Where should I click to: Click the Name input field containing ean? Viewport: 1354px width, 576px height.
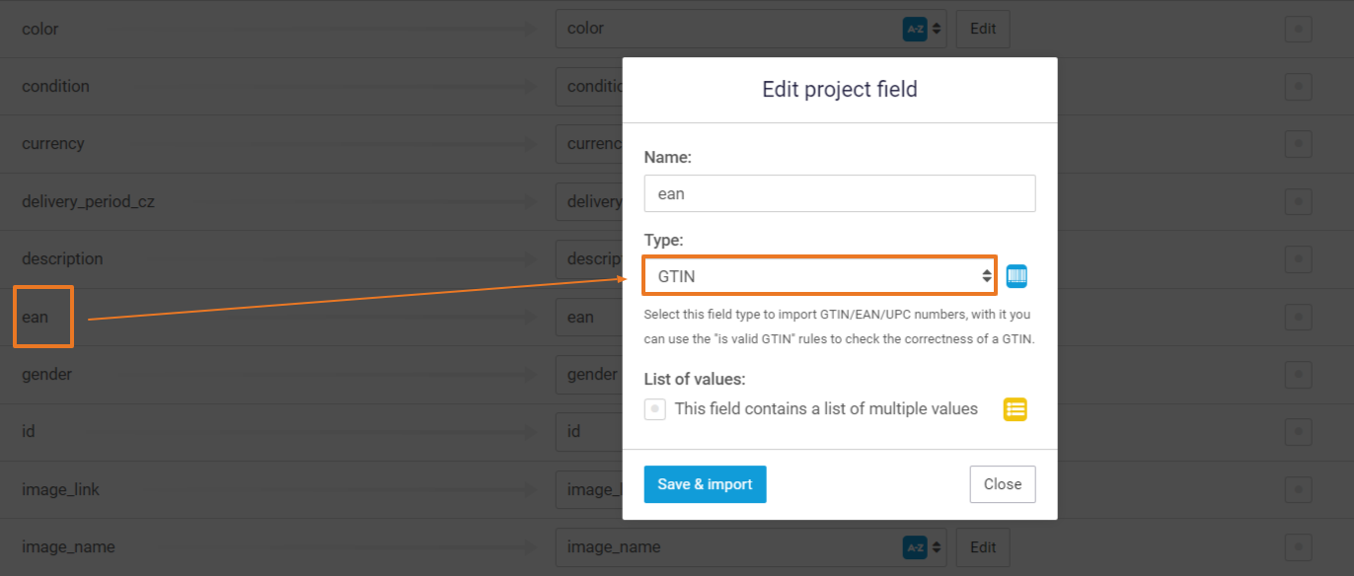tap(839, 193)
